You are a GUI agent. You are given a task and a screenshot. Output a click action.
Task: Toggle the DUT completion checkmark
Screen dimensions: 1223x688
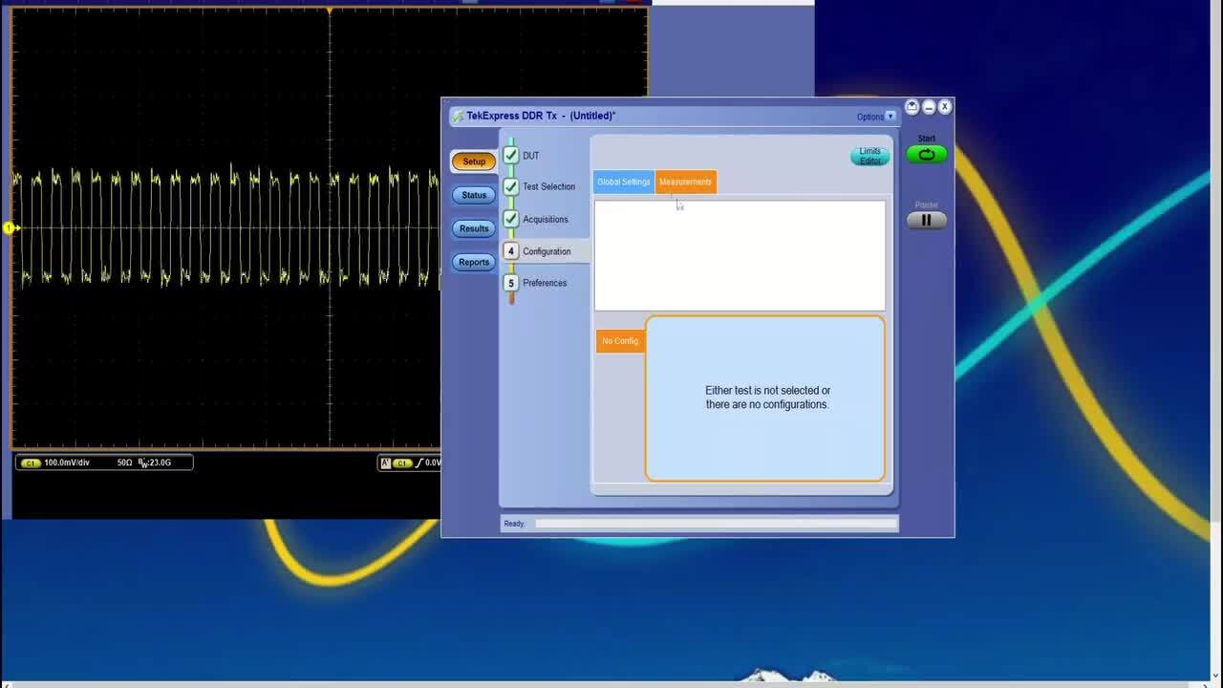click(x=511, y=155)
